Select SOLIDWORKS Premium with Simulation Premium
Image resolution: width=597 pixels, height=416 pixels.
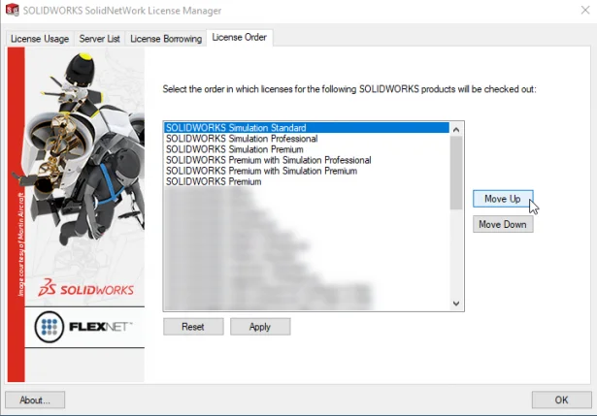click(x=307, y=171)
